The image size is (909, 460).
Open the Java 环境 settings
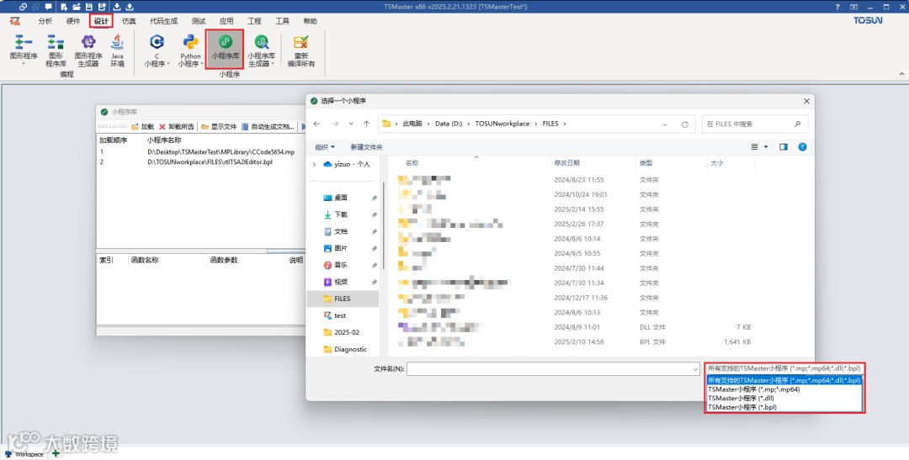click(117, 50)
